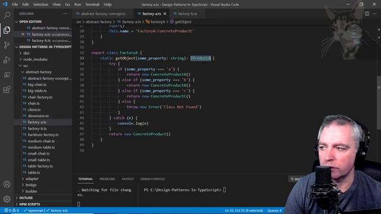Screen dimensions: 381x214
Task: Open editor More Actions ellipsis
Action: click(374, 14)
